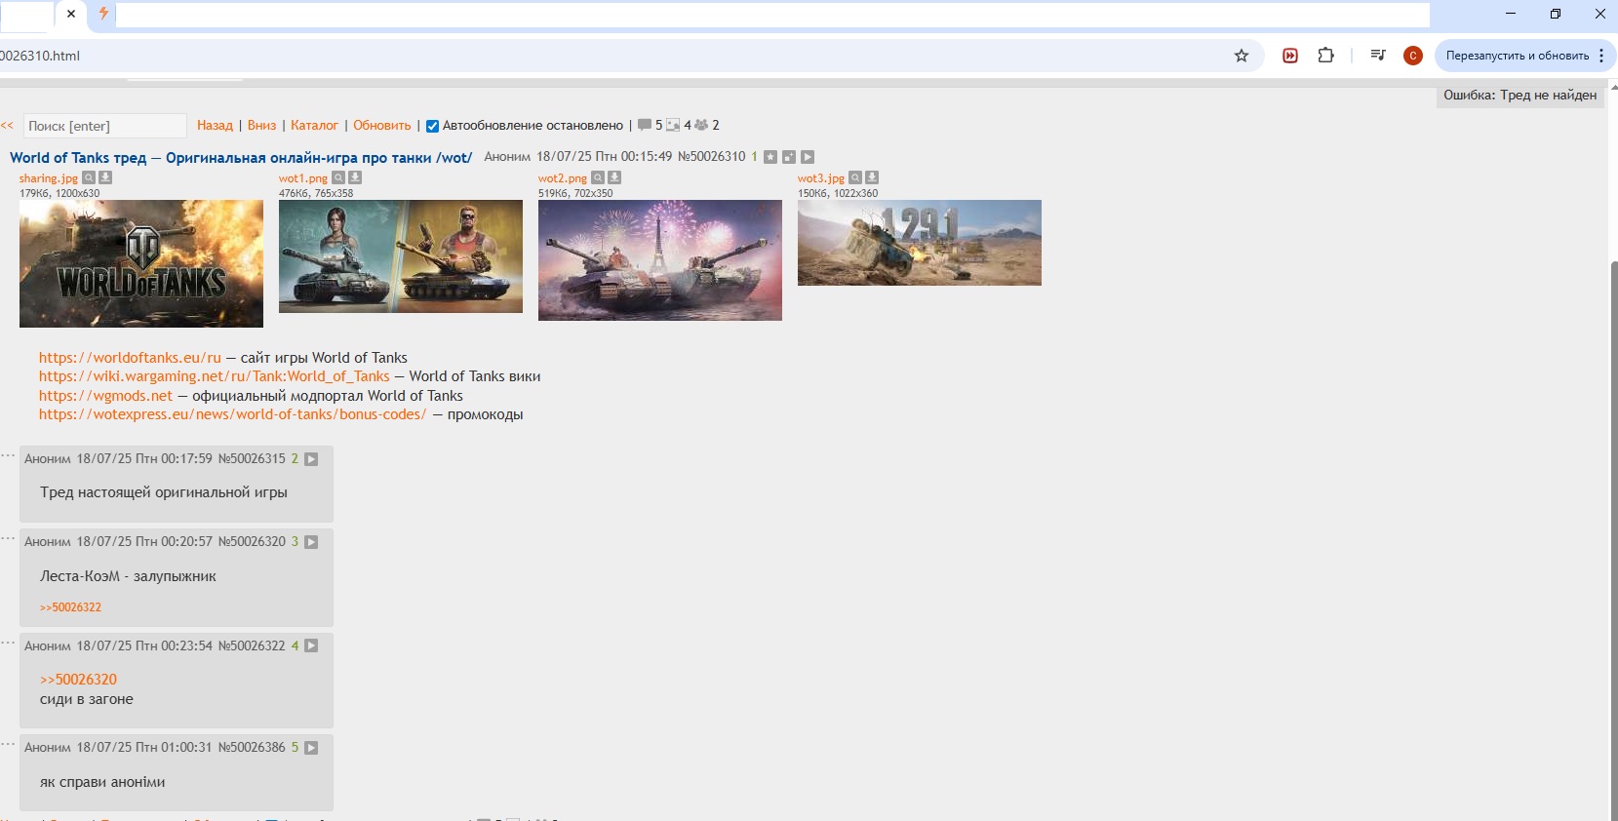Viewport: 1618px width, 821px height.
Task: Open the browser extensions puzzle menu
Action: tap(1325, 56)
